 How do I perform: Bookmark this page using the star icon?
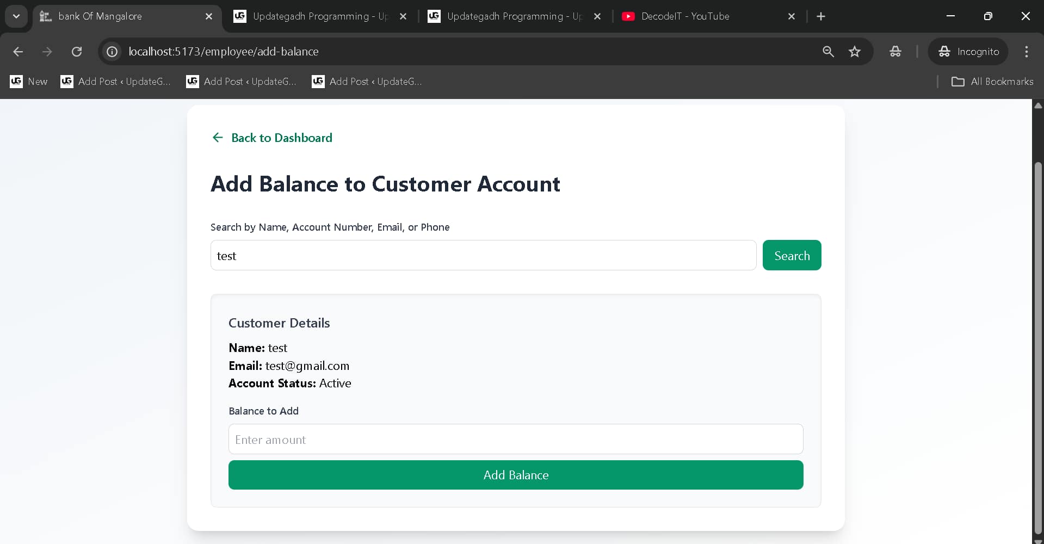(x=855, y=52)
